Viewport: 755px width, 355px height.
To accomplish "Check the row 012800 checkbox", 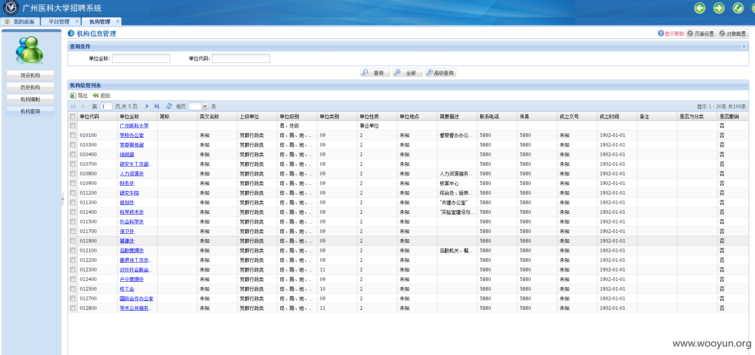I will tap(72, 308).
